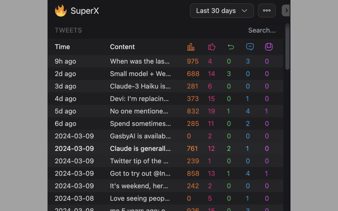Sort tweets by the impressions bar-chart icon
This screenshot has width=338, height=211.
click(191, 47)
